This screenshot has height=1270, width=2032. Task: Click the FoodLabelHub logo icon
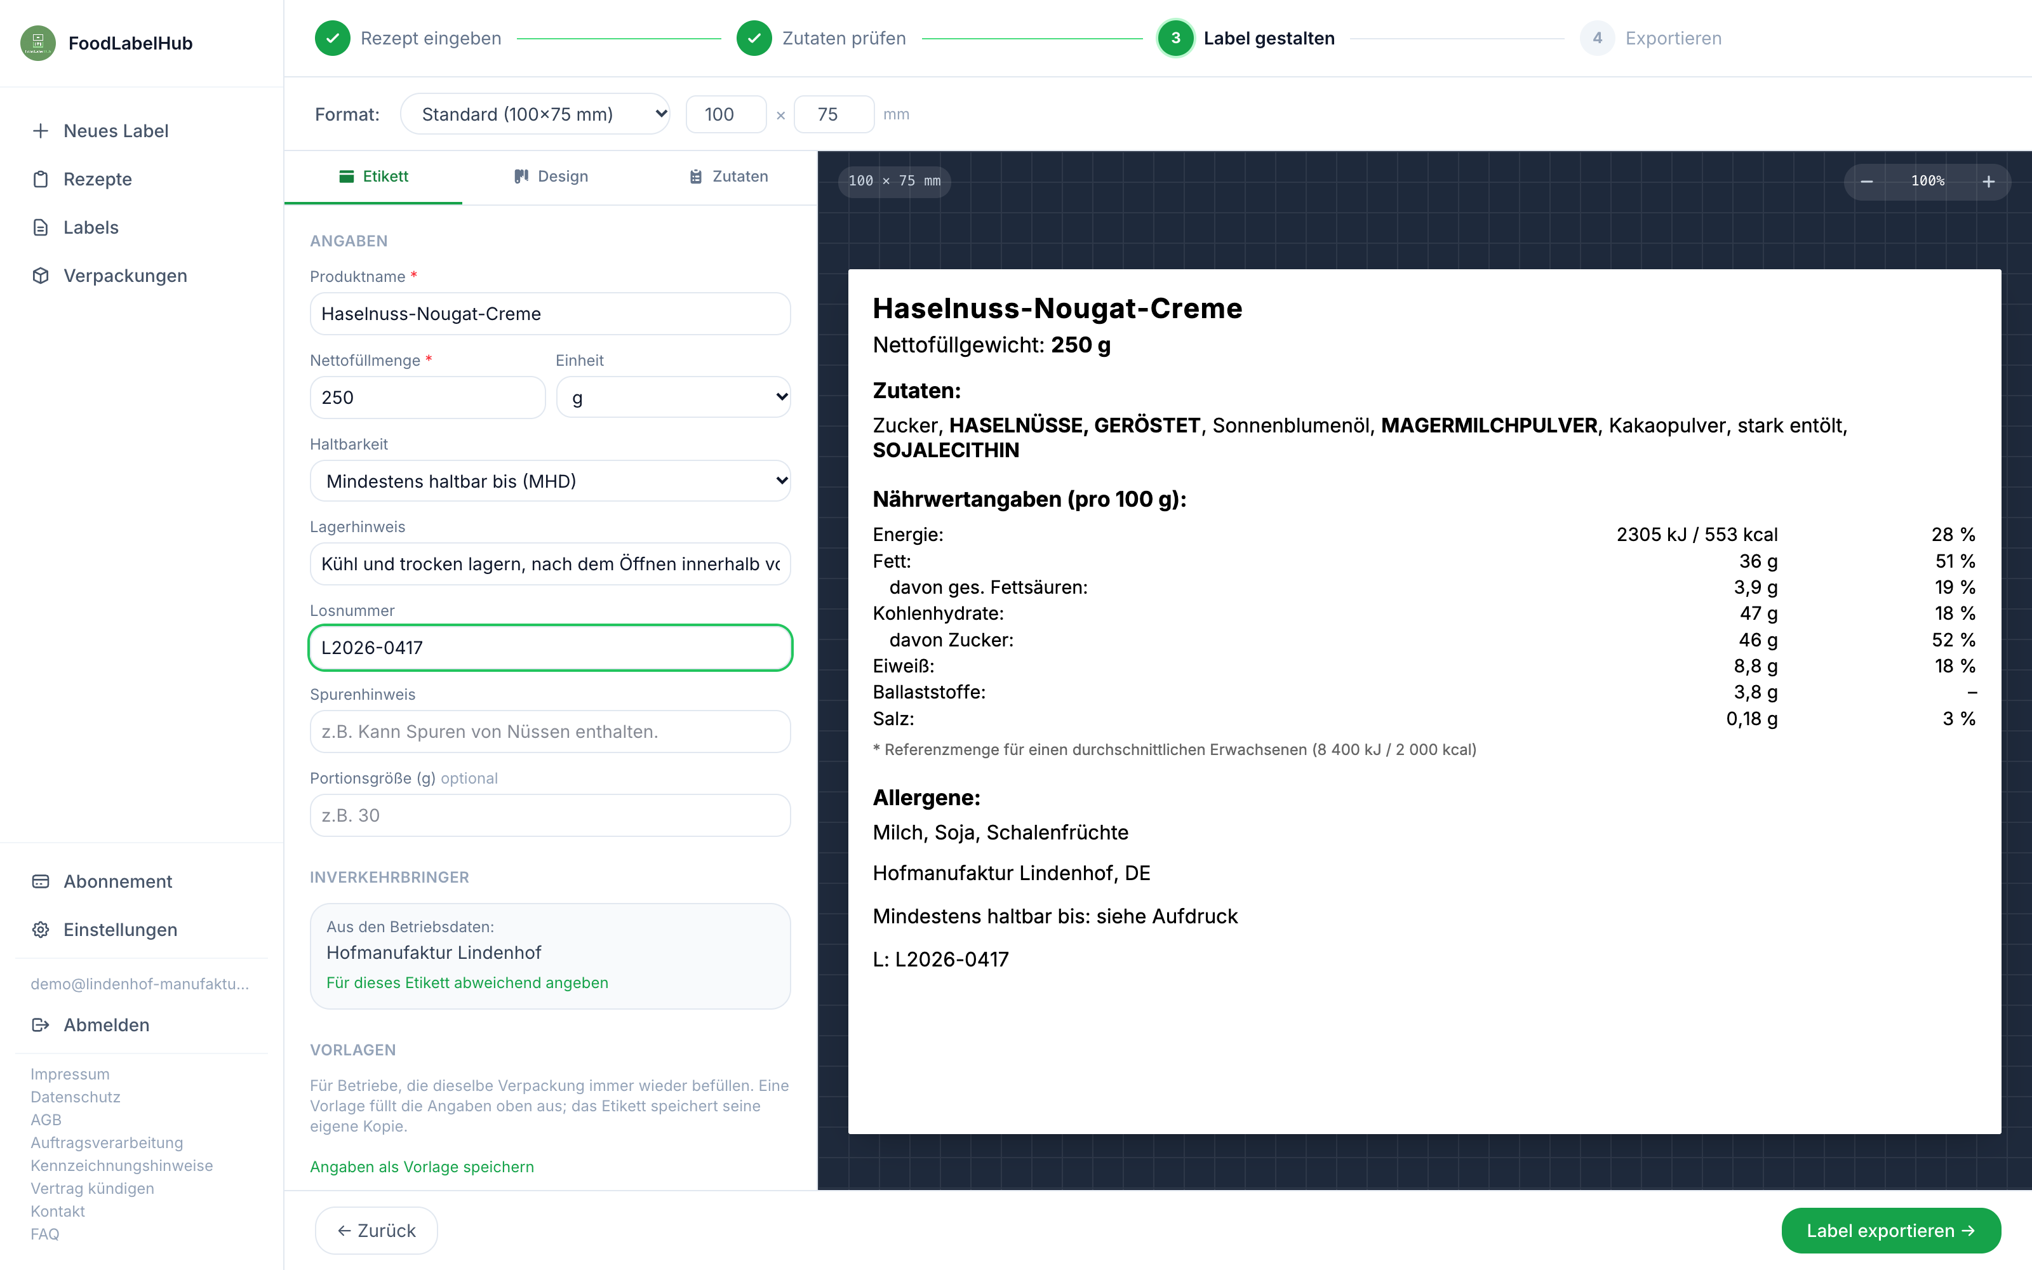[38, 43]
